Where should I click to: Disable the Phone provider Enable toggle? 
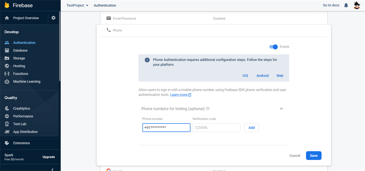pyautogui.click(x=274, y=47)
